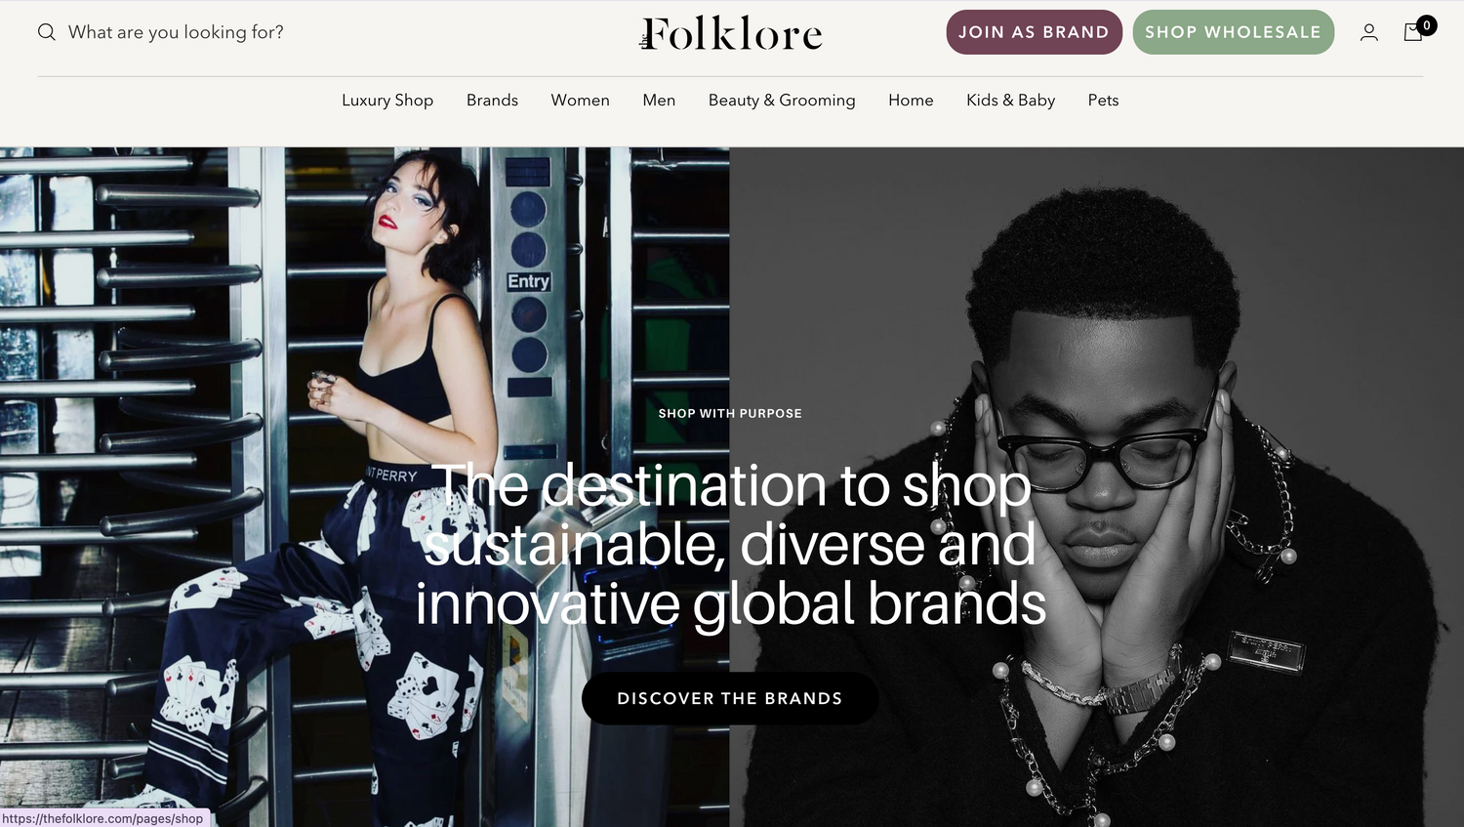This screenshot has width=1464, height=827.
Task: Focus the 'What are you looking for?' search field
Action: tap(176, 32)
